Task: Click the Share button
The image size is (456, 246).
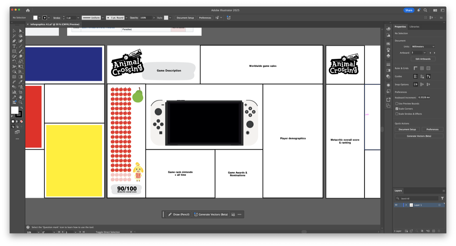Action: [x=409, y=10]
